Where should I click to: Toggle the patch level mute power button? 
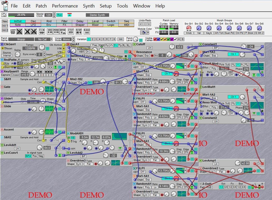(141, 40)
